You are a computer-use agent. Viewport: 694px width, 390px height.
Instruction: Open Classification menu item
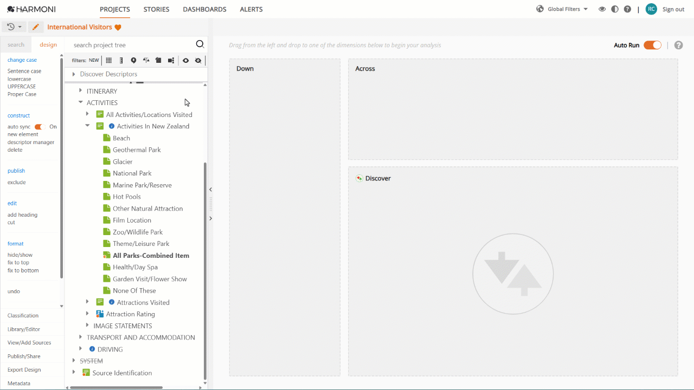(23, 316)
